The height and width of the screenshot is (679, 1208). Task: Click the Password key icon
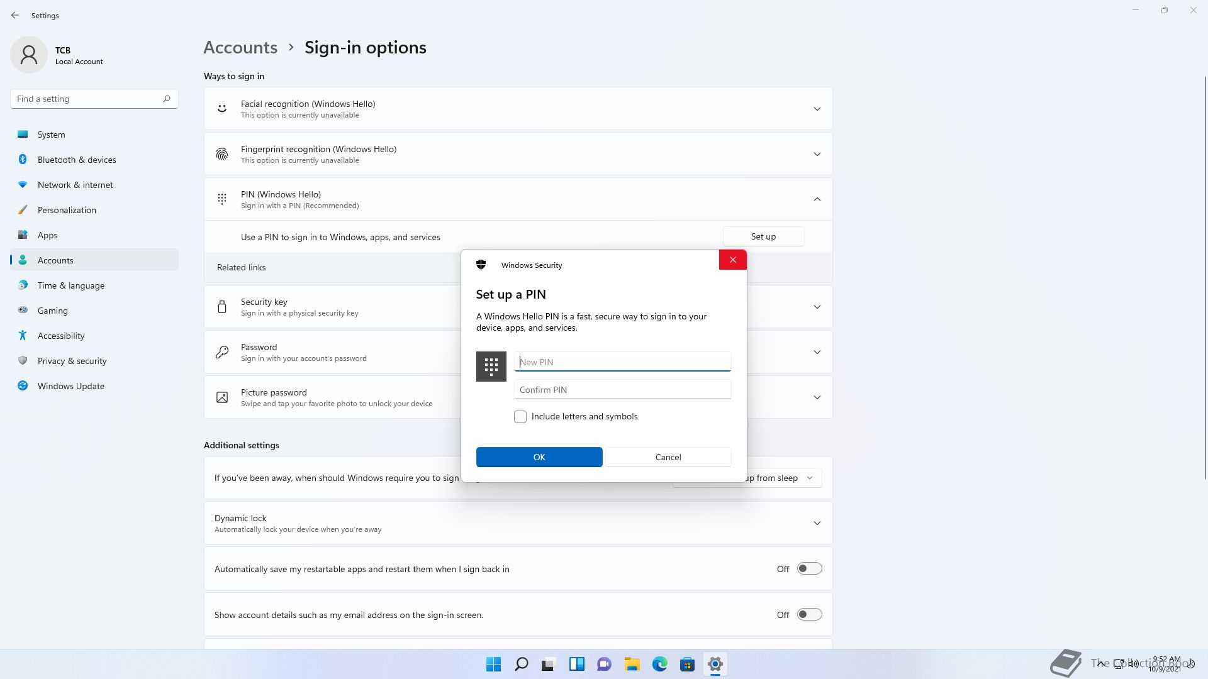tap(222, 352)
